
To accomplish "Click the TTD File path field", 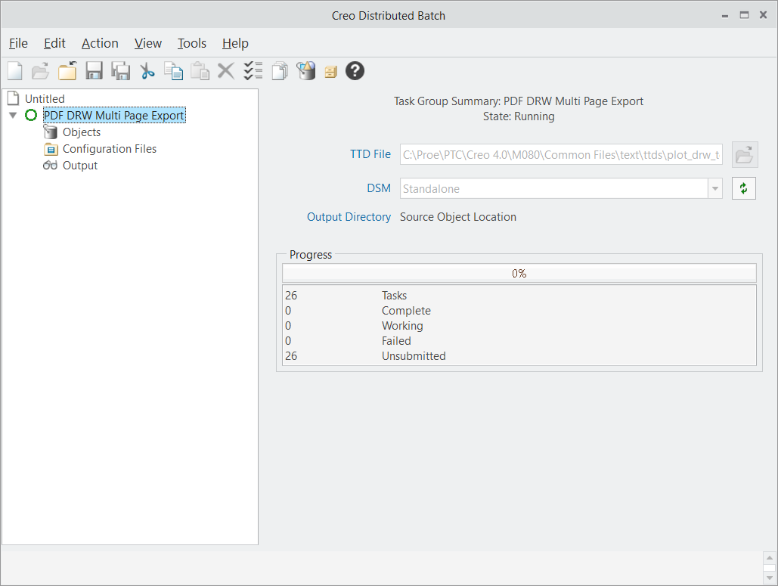I will pos(562,155).
